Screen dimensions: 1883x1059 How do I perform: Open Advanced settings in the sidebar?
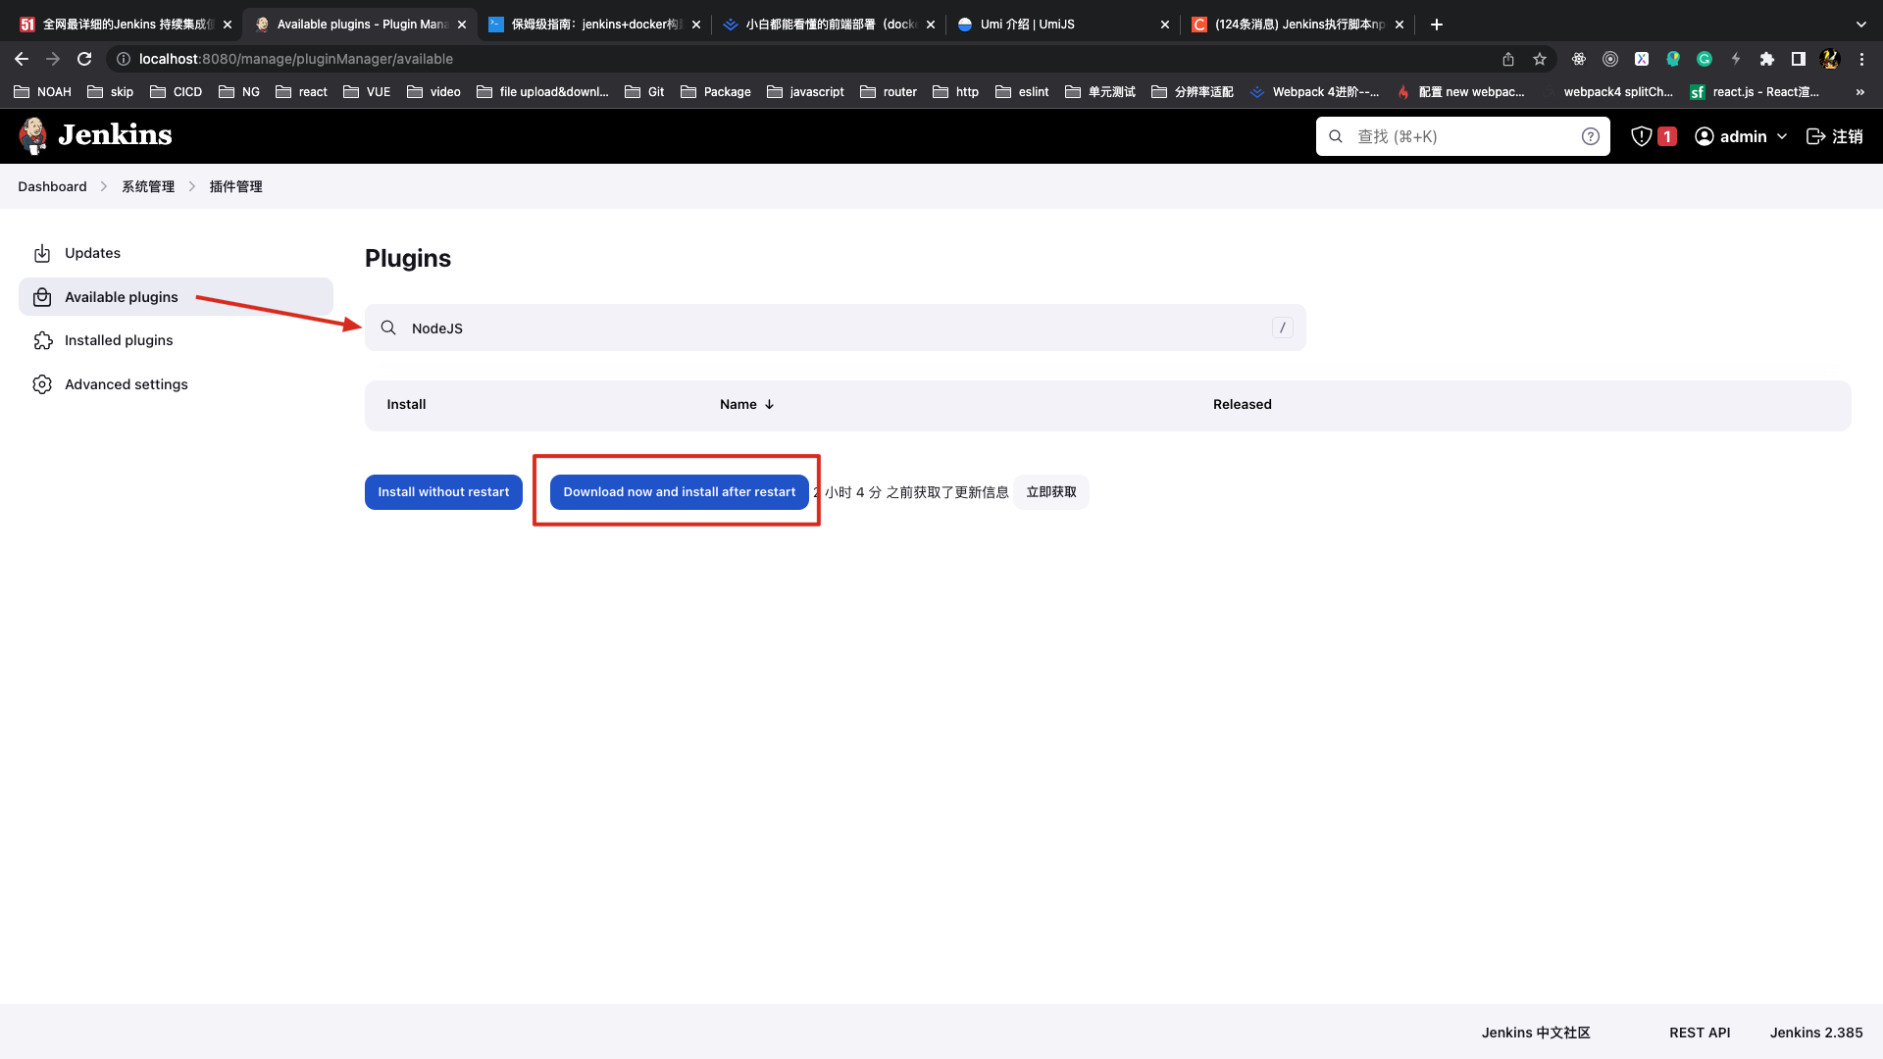click(126, 384)
